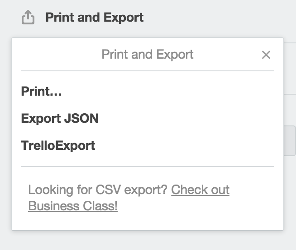296x250 pixels.
Task: Start printing via the Print... entry
Action: pyautogui.click(x=41, y=91)
